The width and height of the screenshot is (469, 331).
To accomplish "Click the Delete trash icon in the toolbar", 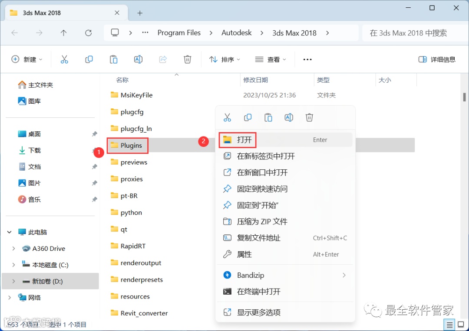I will click(187, 59).
